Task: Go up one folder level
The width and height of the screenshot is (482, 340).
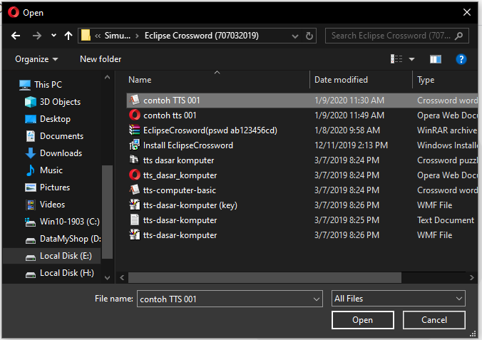Action: click(68, 36)
